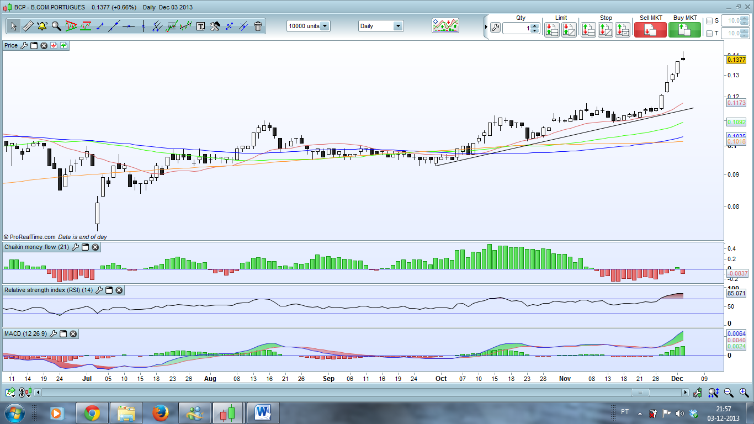Increase the Qty spinner value
This screenshot has width=754, height=424.
click(x=534, y=25)
